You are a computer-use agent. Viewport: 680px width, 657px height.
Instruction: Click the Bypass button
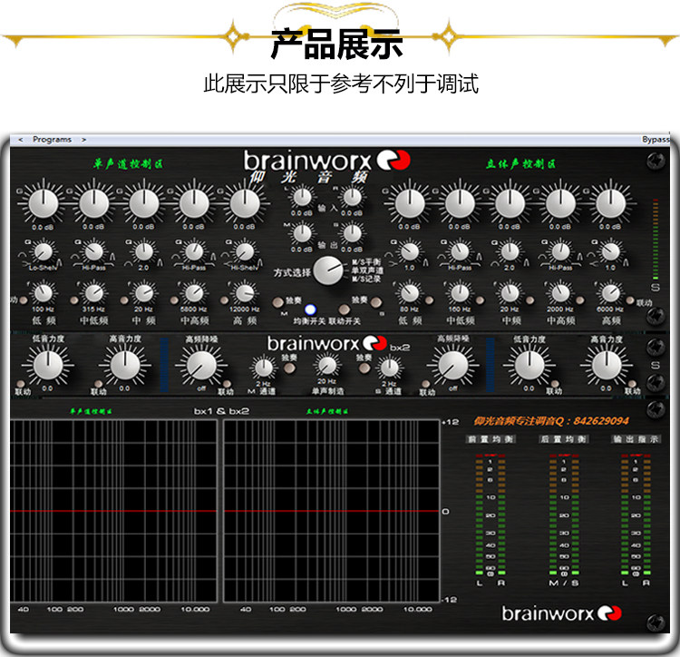pos(656,140)
